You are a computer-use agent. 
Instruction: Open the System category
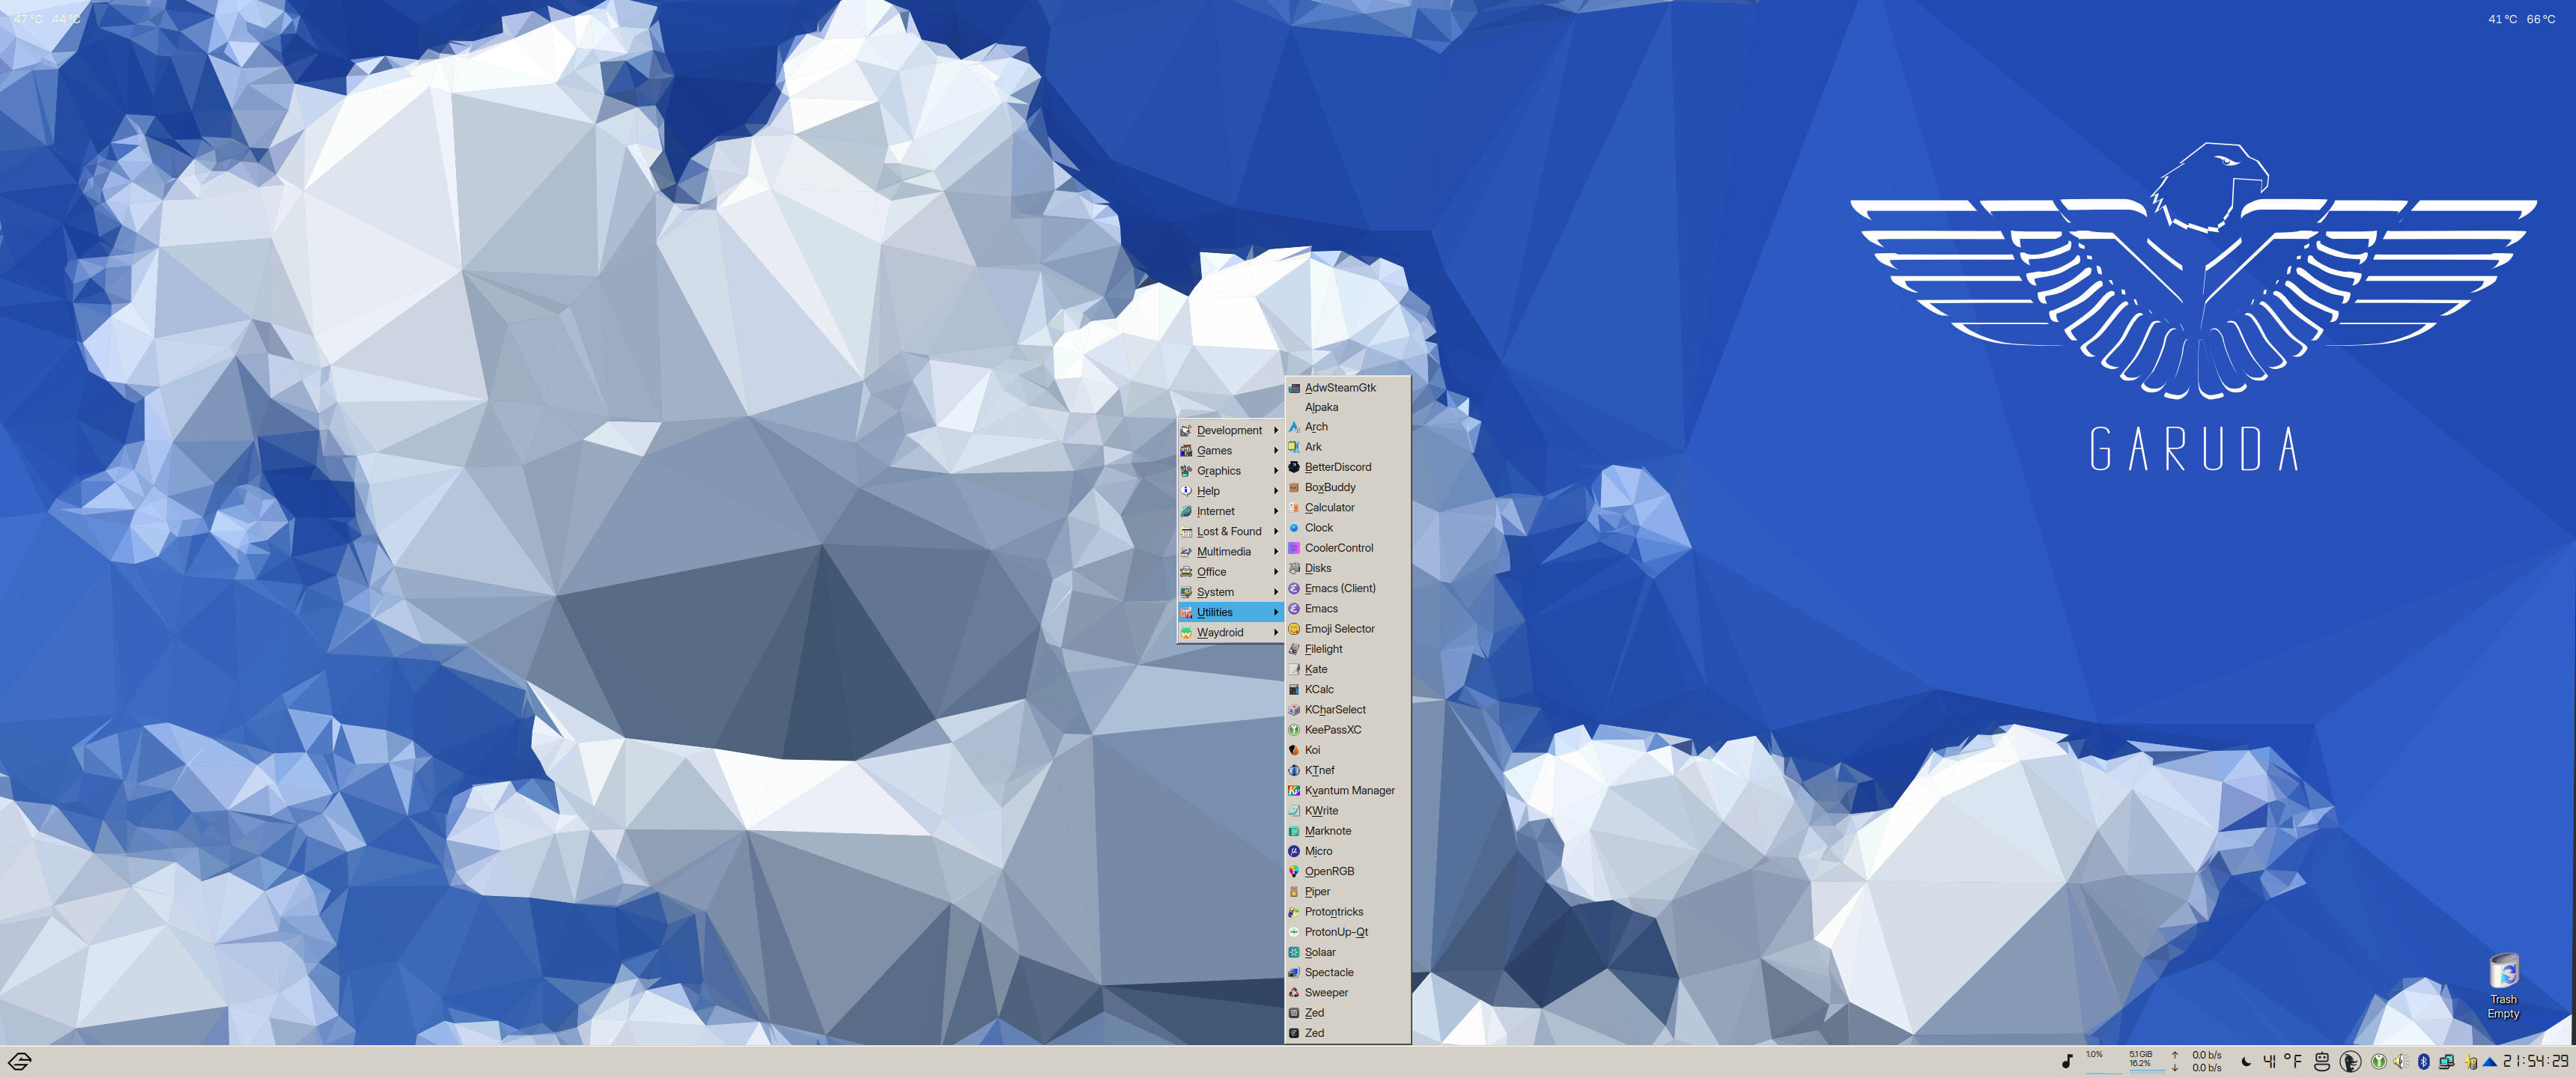coord(1230,592)
